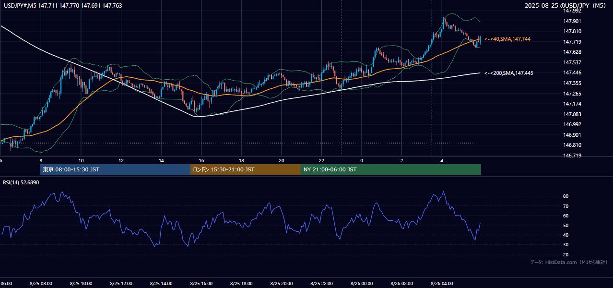Click the RSI 30 level label
Image resolution: width=613 pixels, height=288 pixels.
pos(566,245)
